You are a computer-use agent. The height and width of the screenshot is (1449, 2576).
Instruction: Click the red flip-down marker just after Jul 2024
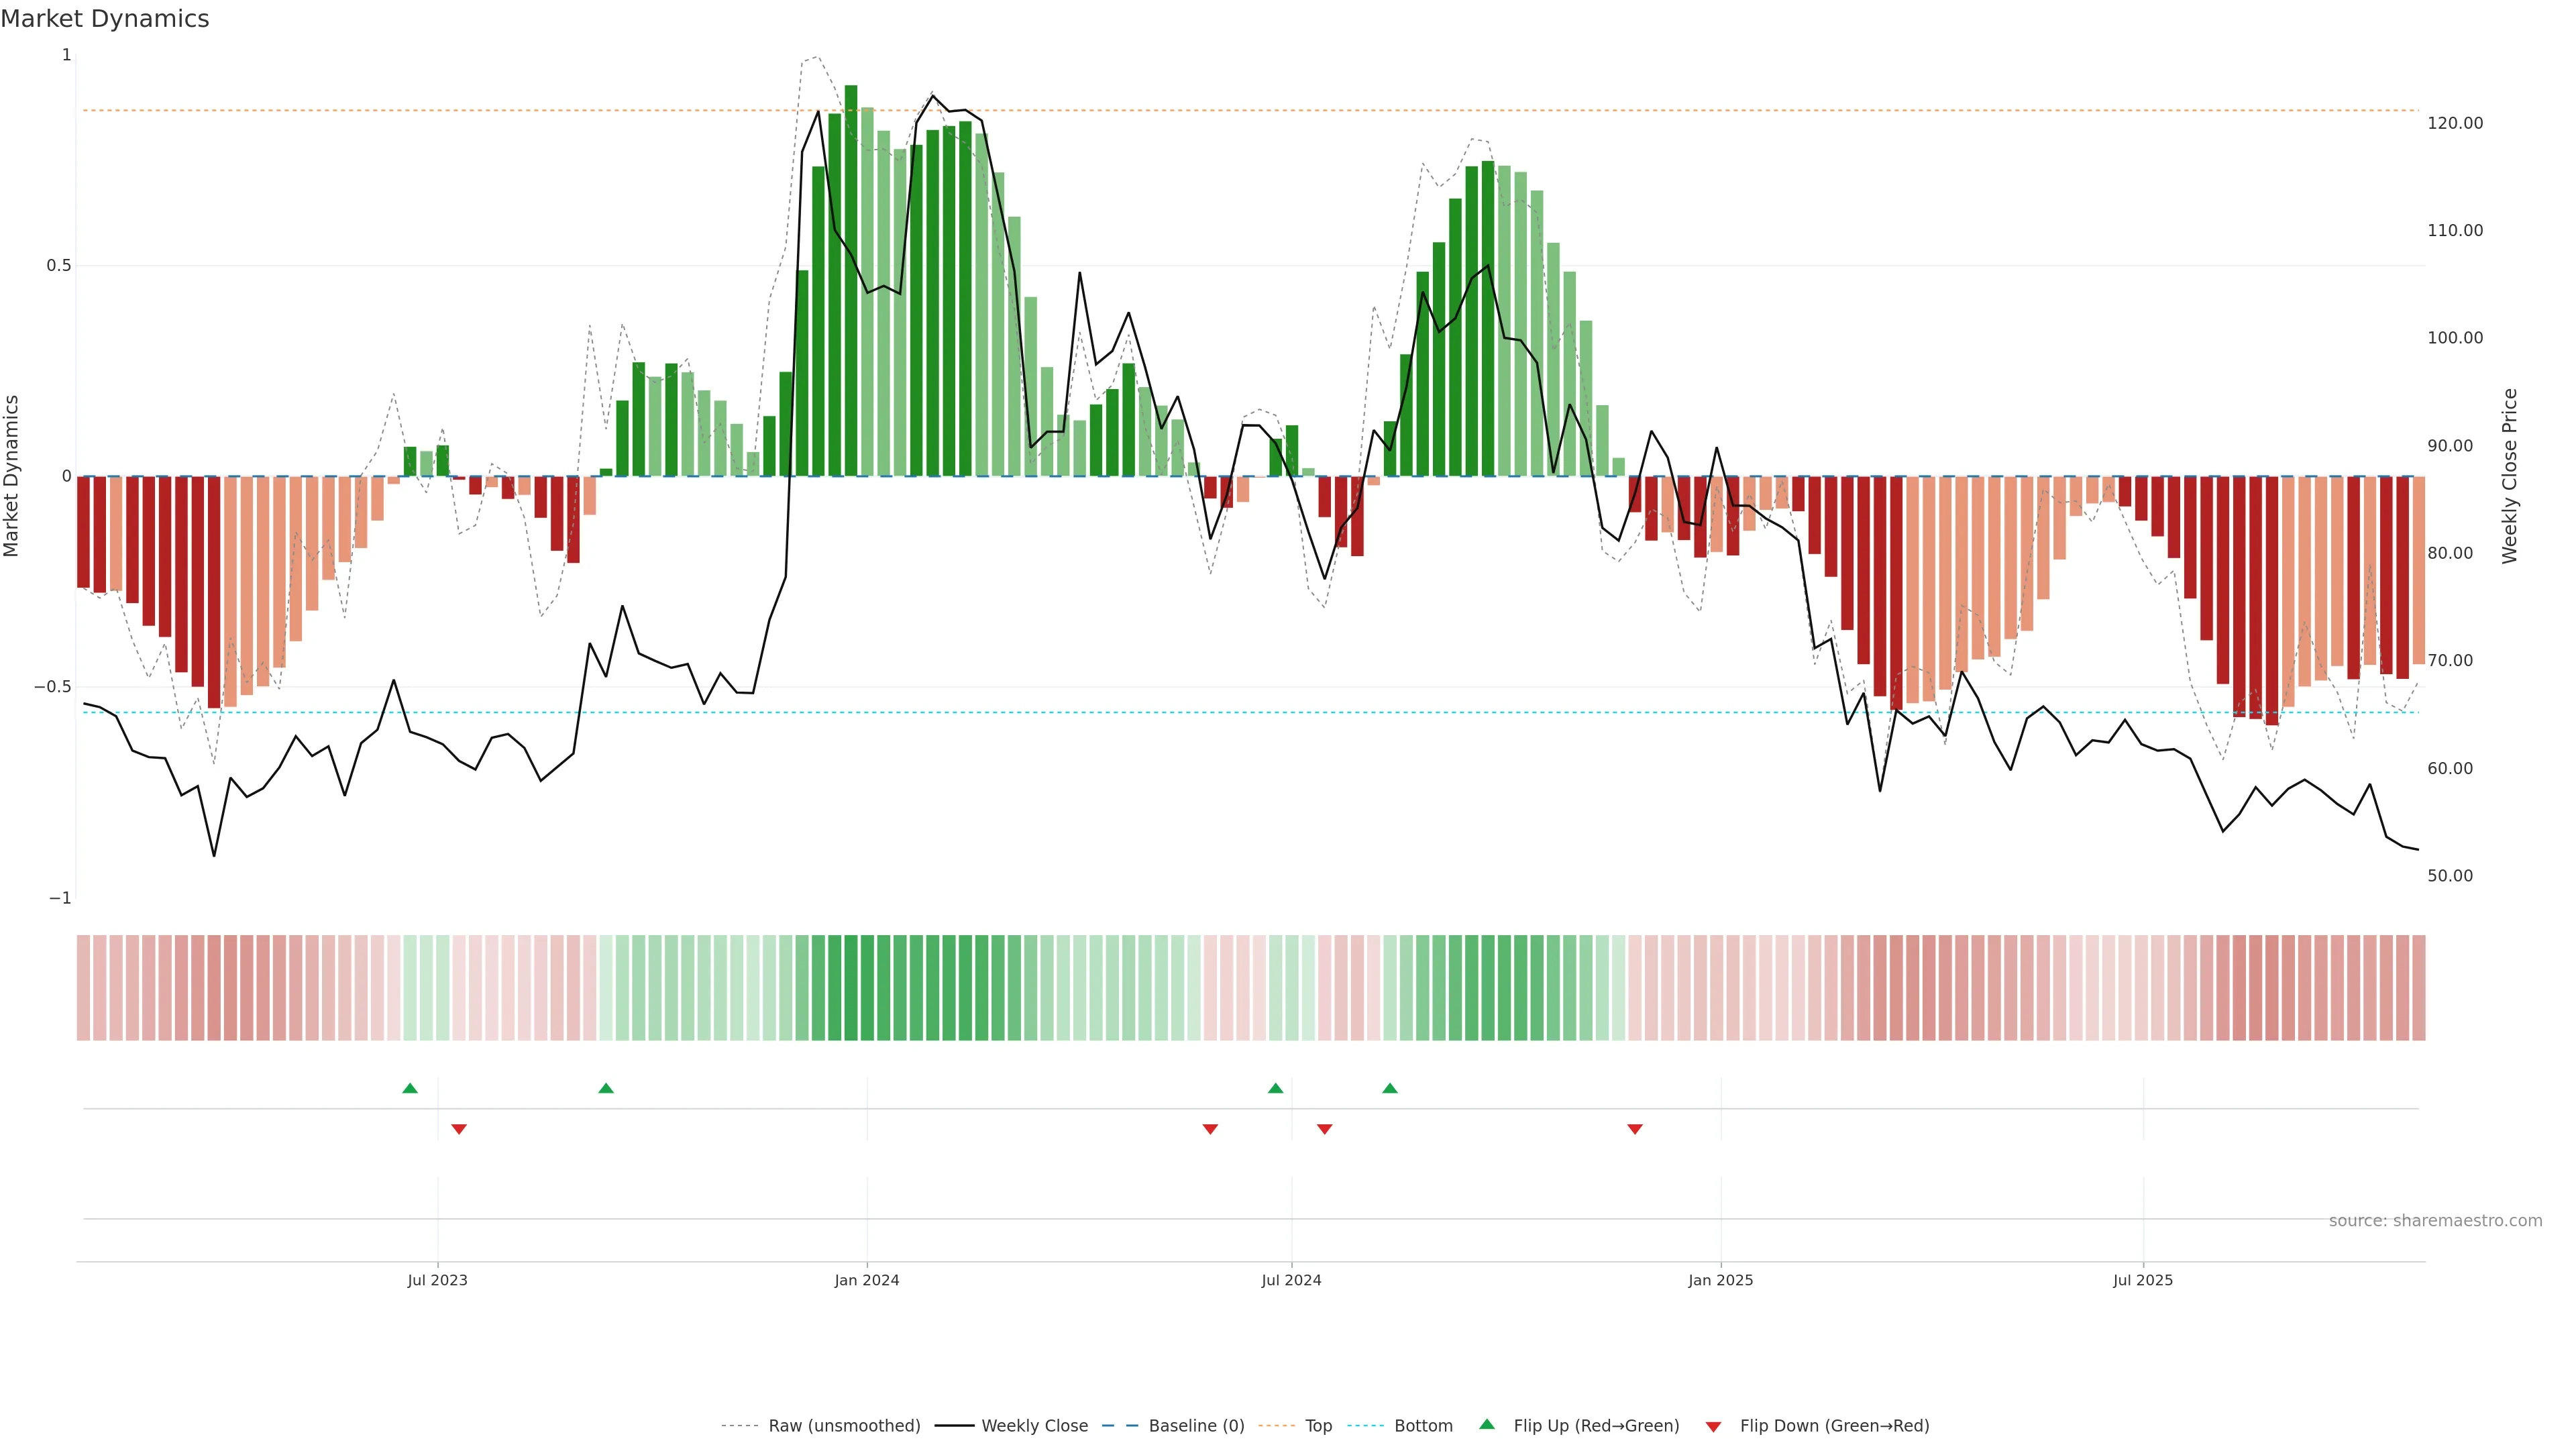(x=1324, y=1129)
